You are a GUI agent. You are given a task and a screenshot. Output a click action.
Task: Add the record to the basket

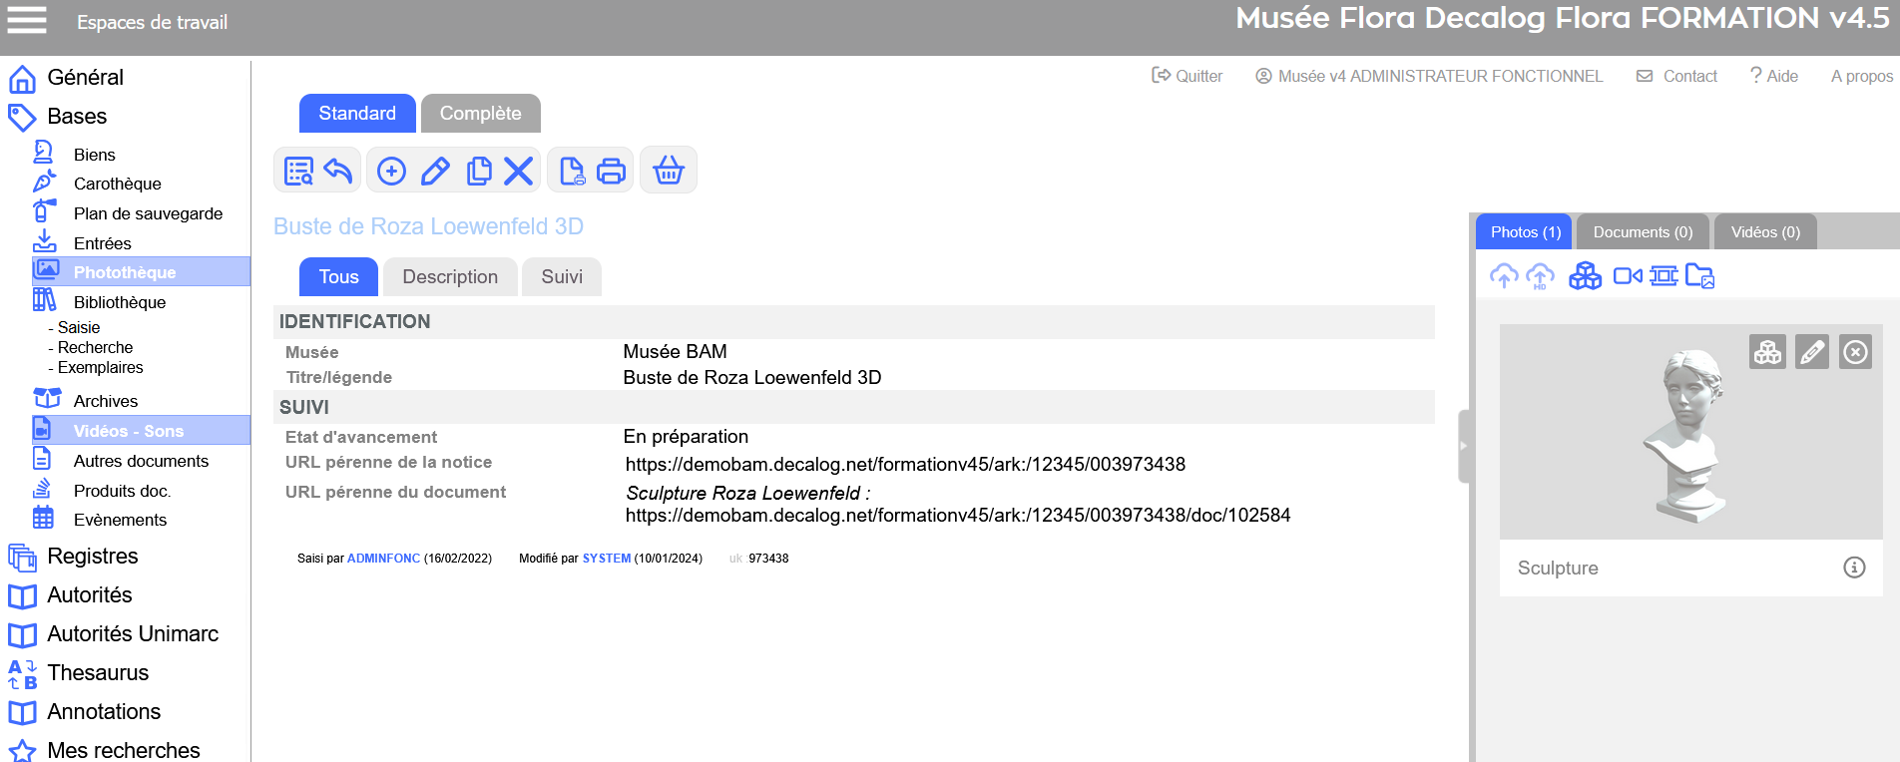(x=668, y=171)
